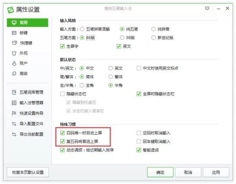The height and width of the screenshot is (184, 236).
Task: Choose 新世纪版 wubi scheme
Action: pyautogui.click(x=153, y=38)
